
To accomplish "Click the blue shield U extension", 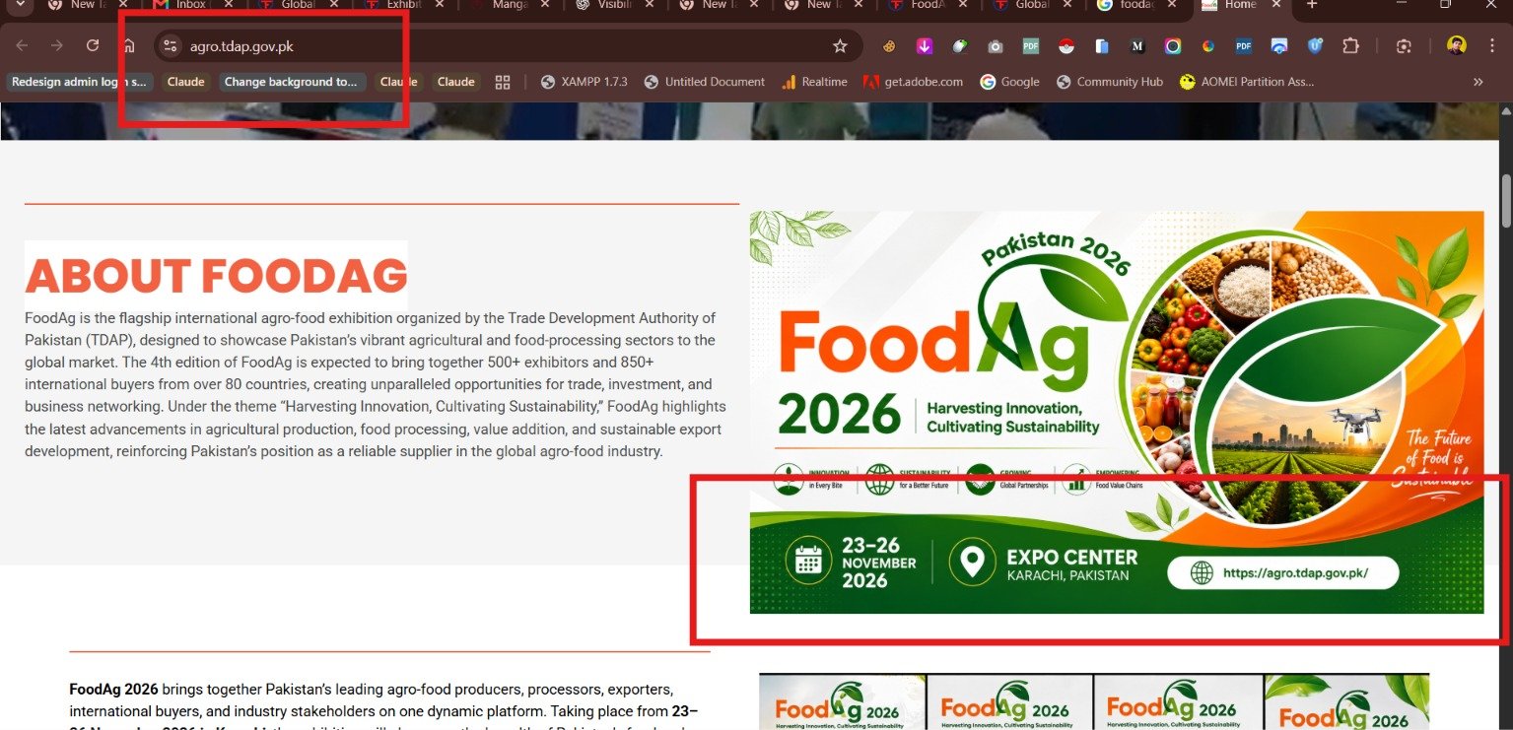I will pos(1315,46).
